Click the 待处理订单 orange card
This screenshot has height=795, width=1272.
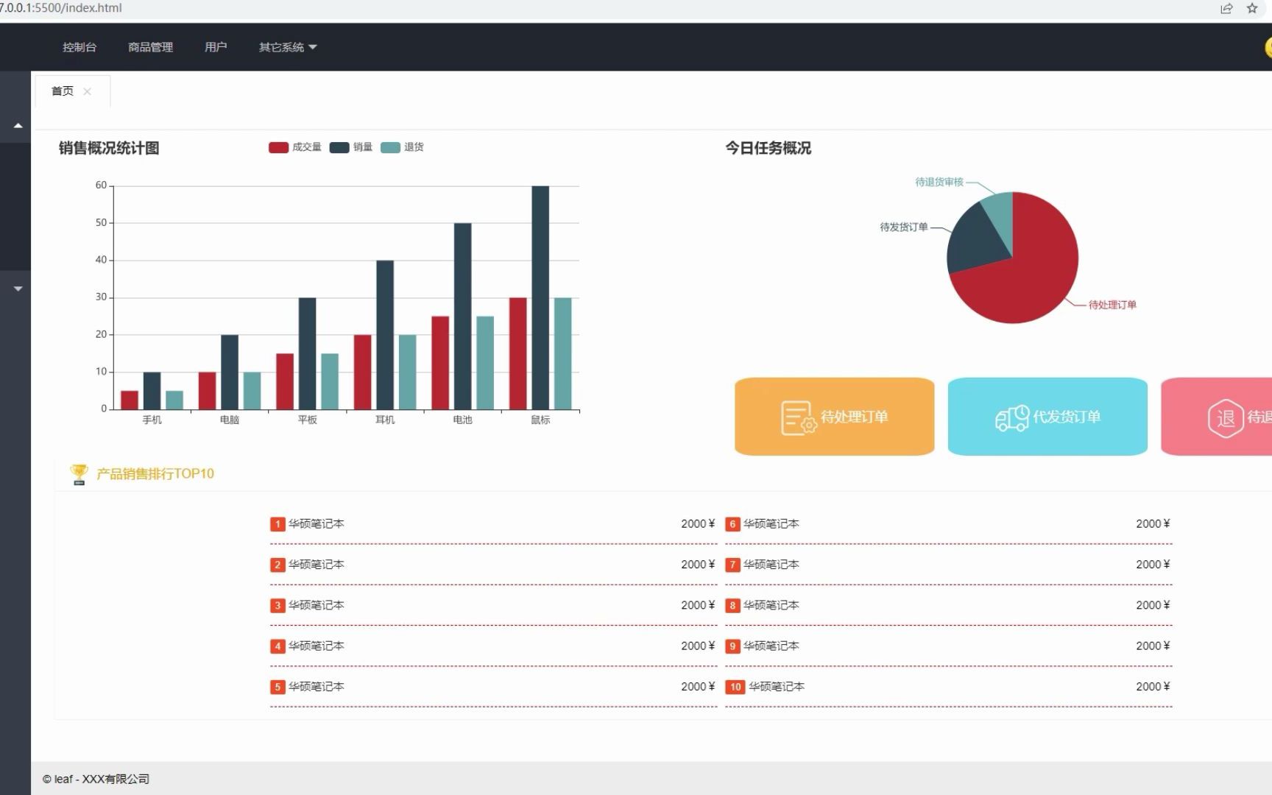(x=835, y=417)
